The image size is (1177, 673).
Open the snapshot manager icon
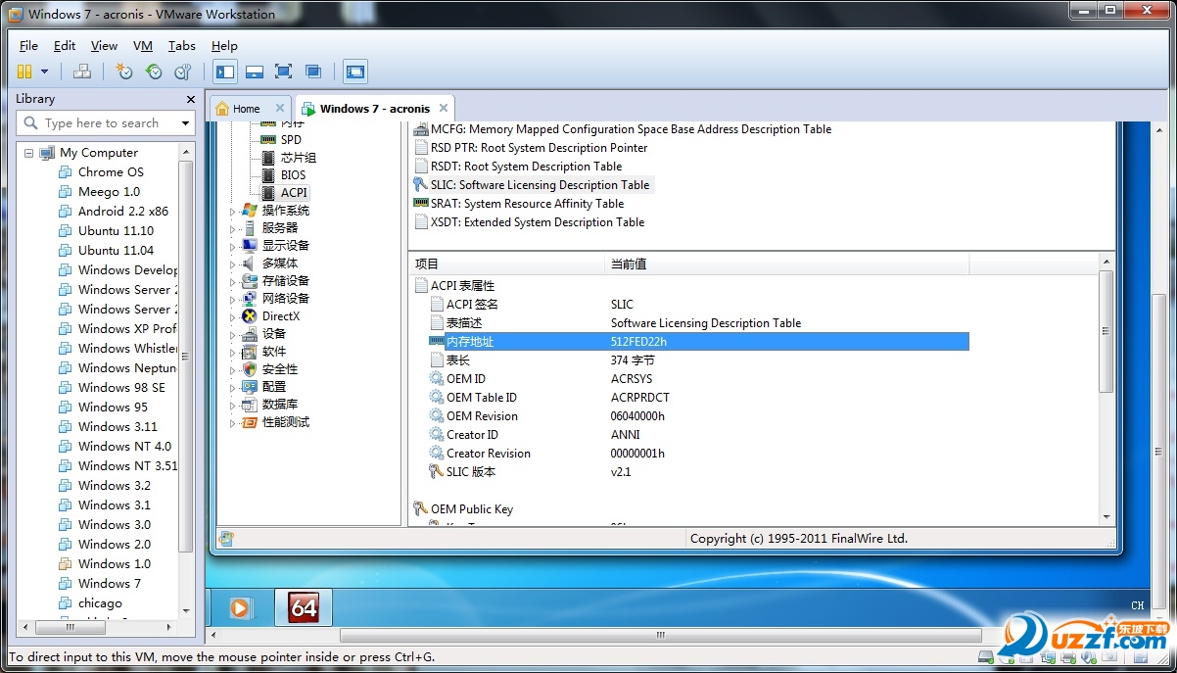point(183,72)
